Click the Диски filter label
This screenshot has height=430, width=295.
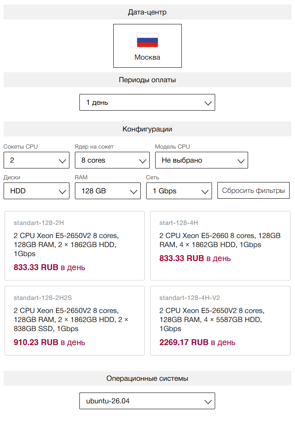coord(12,178)
